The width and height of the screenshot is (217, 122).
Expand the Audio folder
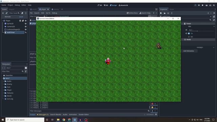pyautogui.click(x=4, y=81)
